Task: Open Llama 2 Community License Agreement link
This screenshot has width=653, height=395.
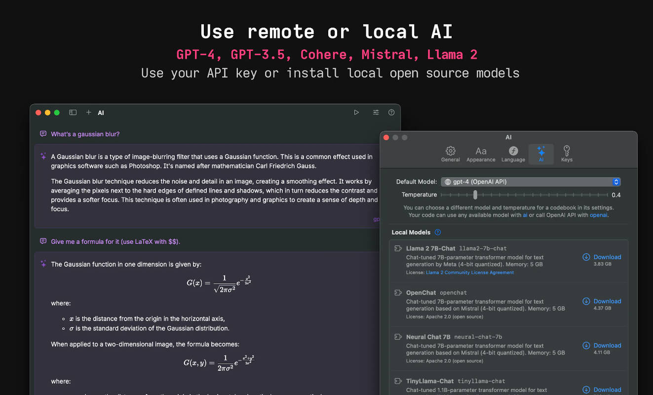Action: pyautogui.click(x=469, y=273)
